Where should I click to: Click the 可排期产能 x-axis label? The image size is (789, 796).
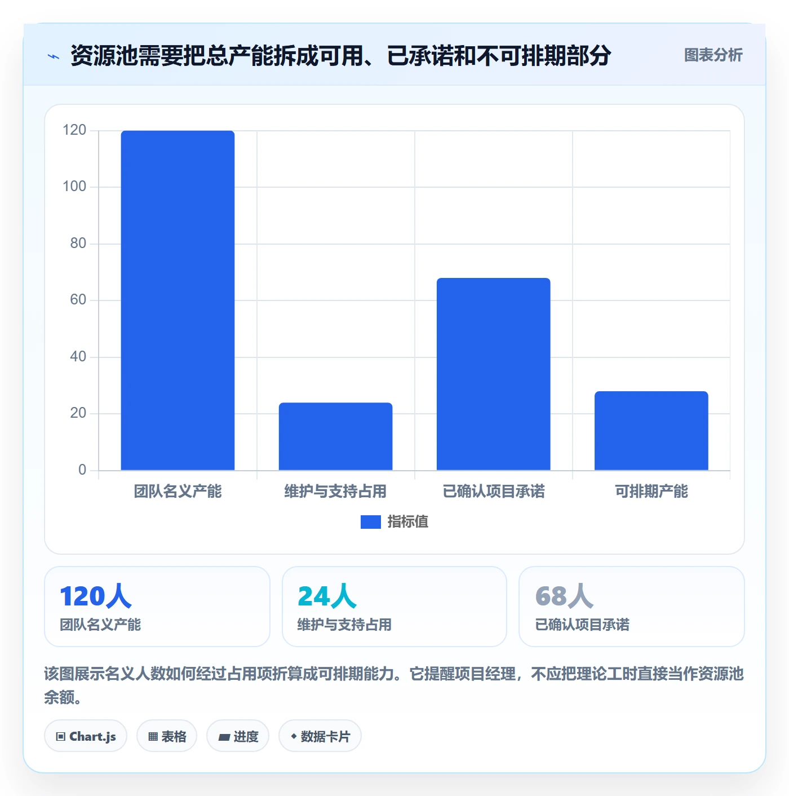[651, 492]
